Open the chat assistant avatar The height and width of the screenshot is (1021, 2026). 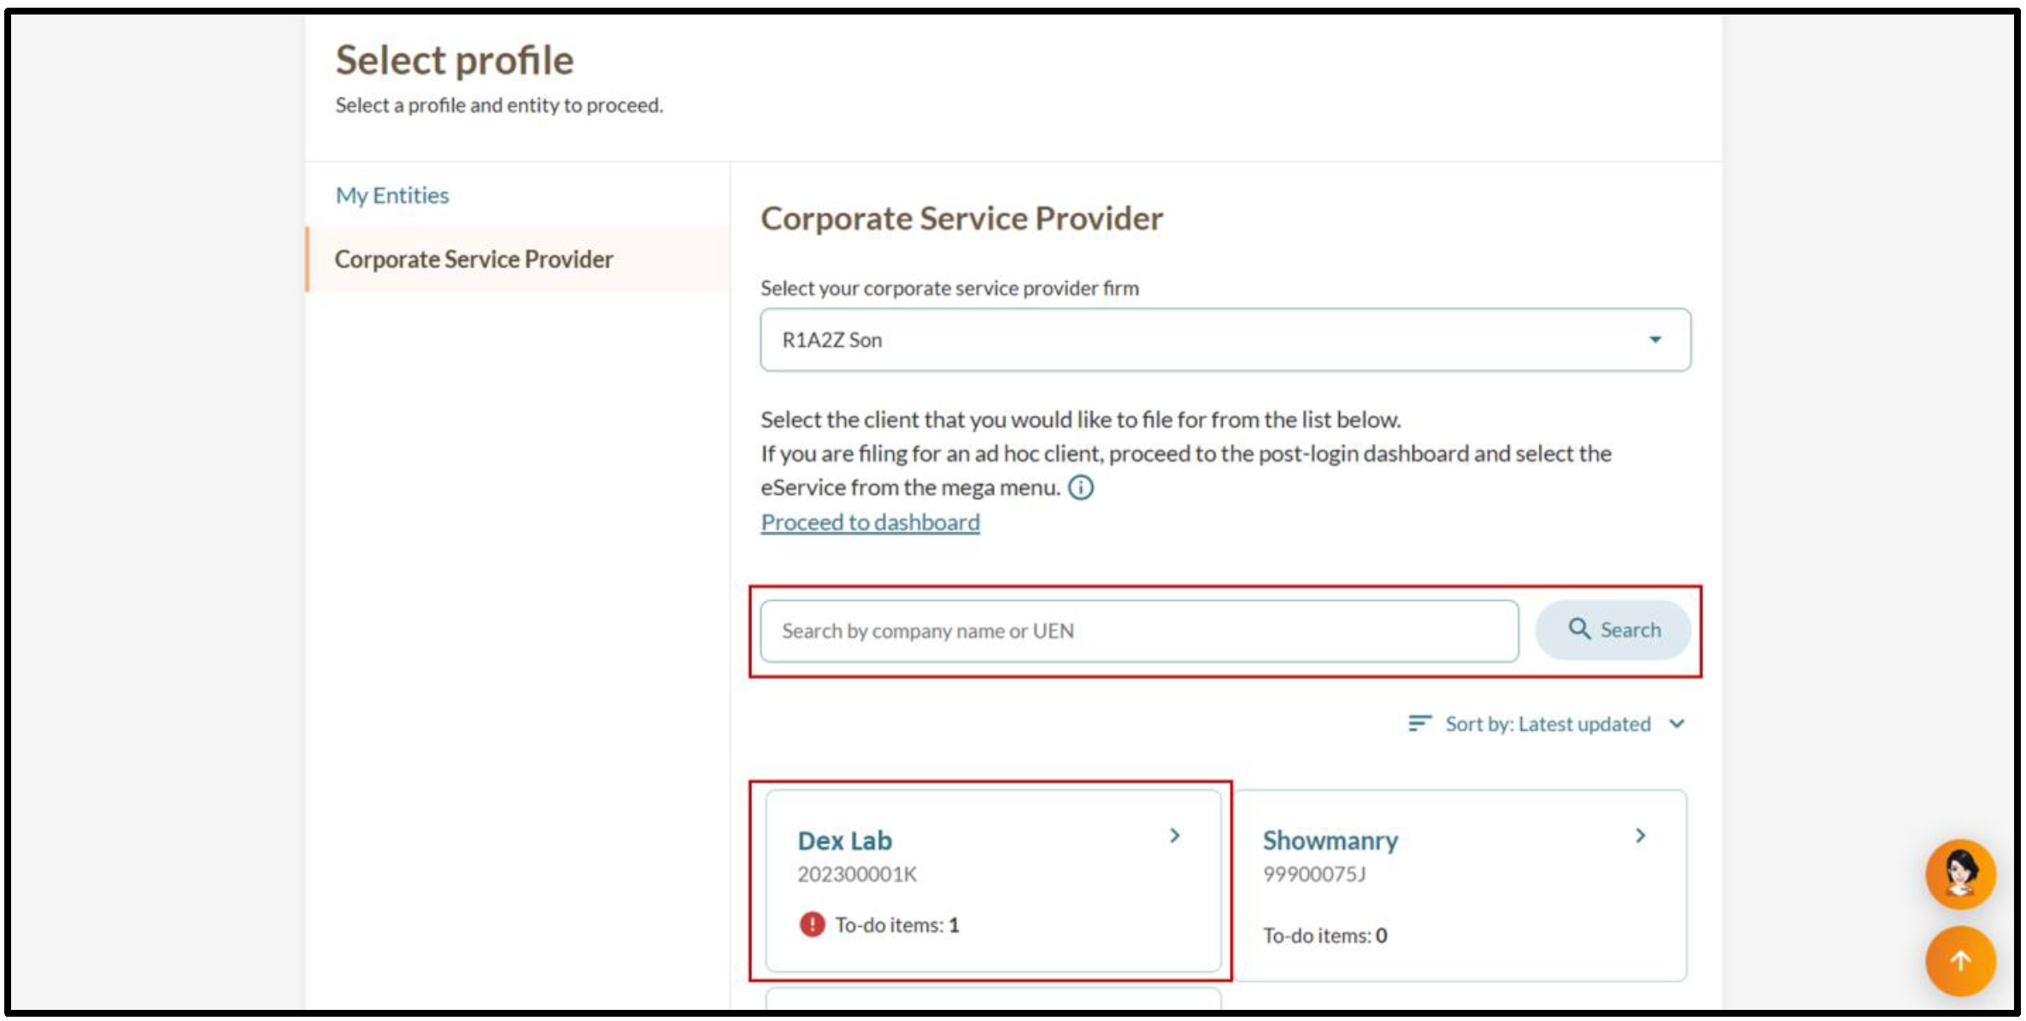(x=1959, y=874)
